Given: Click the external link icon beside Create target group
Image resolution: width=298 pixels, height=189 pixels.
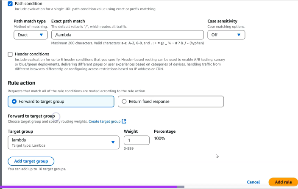Looking at the screenshot, I should [x=124, y=121].
